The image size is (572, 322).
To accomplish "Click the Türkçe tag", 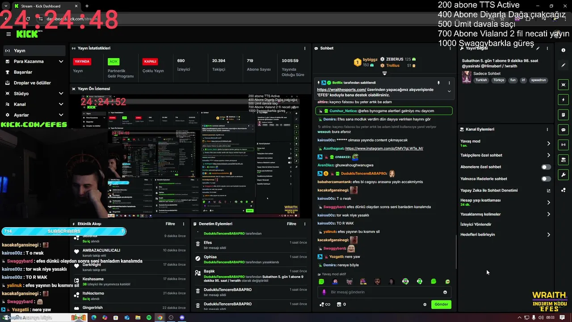I will (x=498, y=80).
